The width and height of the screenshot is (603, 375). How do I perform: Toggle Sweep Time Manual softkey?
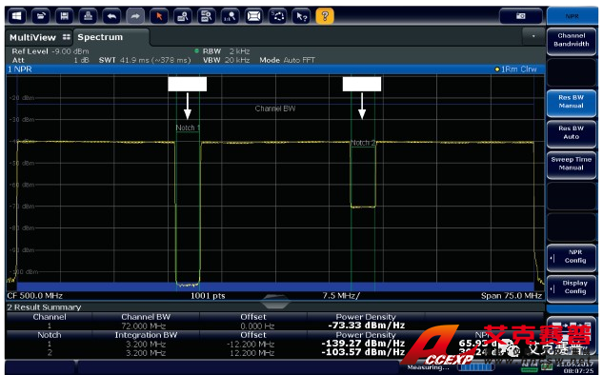[571, 164]
